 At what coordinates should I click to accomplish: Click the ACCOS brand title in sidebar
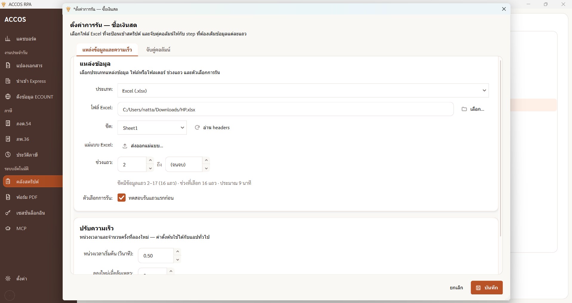click(15, 19)
